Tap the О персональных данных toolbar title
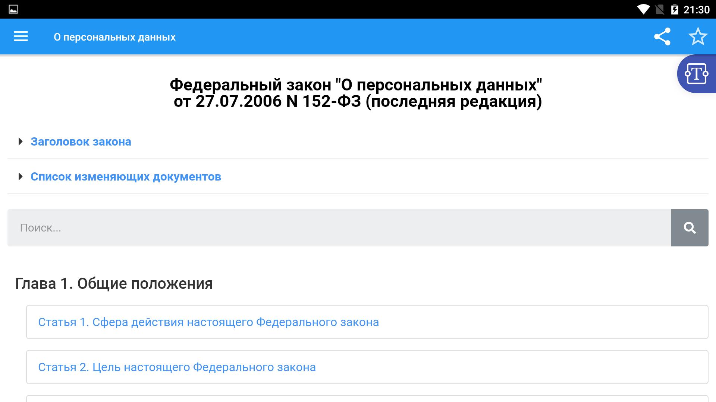Image resolution: width=716 pixels, height=402 pixels. point(114,37)
